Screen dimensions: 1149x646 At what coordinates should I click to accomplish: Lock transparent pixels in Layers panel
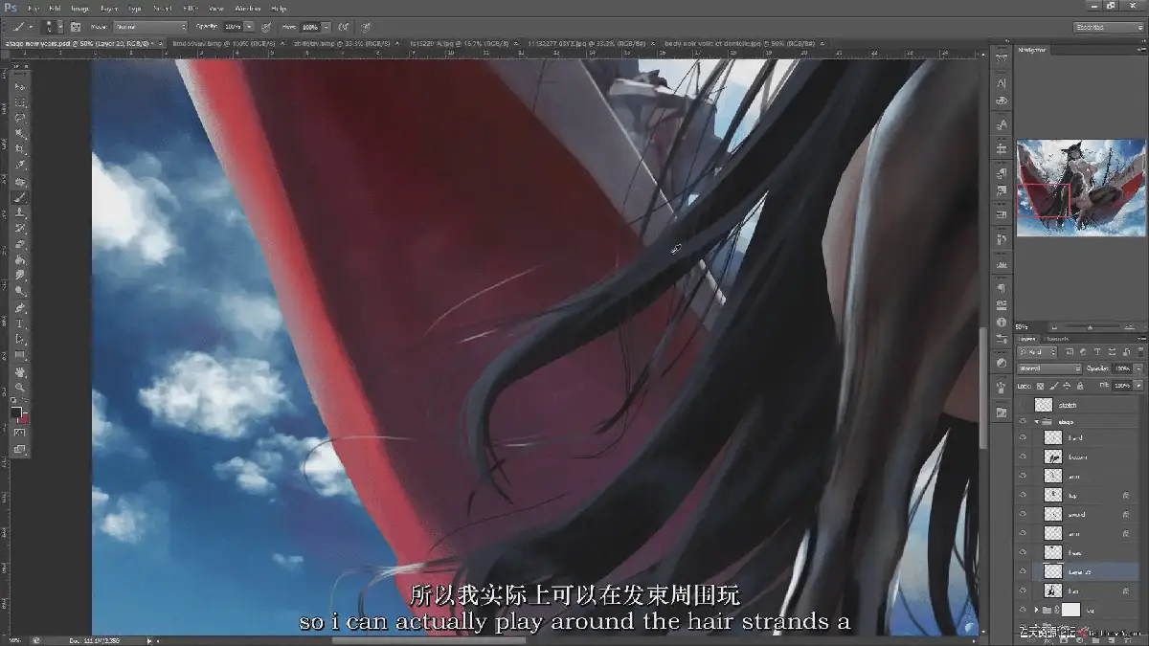click(1041, 386)
